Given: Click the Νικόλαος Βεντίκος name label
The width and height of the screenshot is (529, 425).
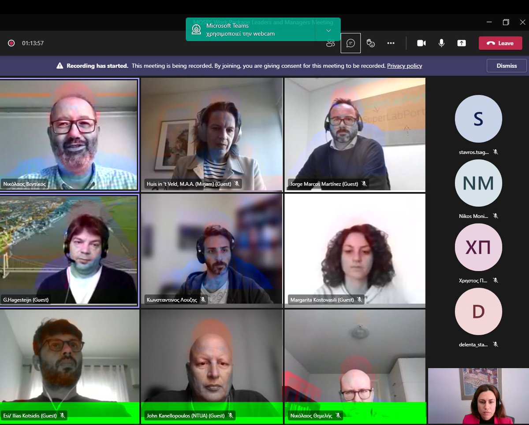Looking at the screenshot, I should tap(25, 184).
